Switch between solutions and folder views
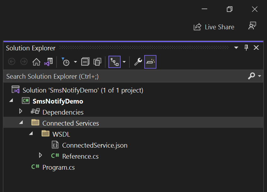Screen dimensions: 267x192 48,62
